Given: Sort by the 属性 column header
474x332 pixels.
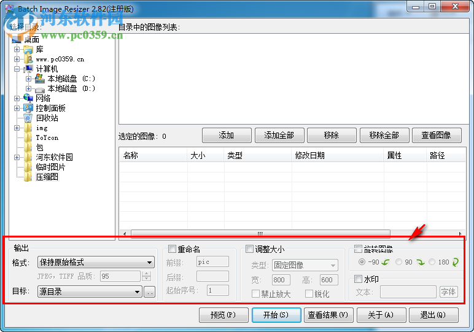Looking at the screenshot, I should point(405,156).
